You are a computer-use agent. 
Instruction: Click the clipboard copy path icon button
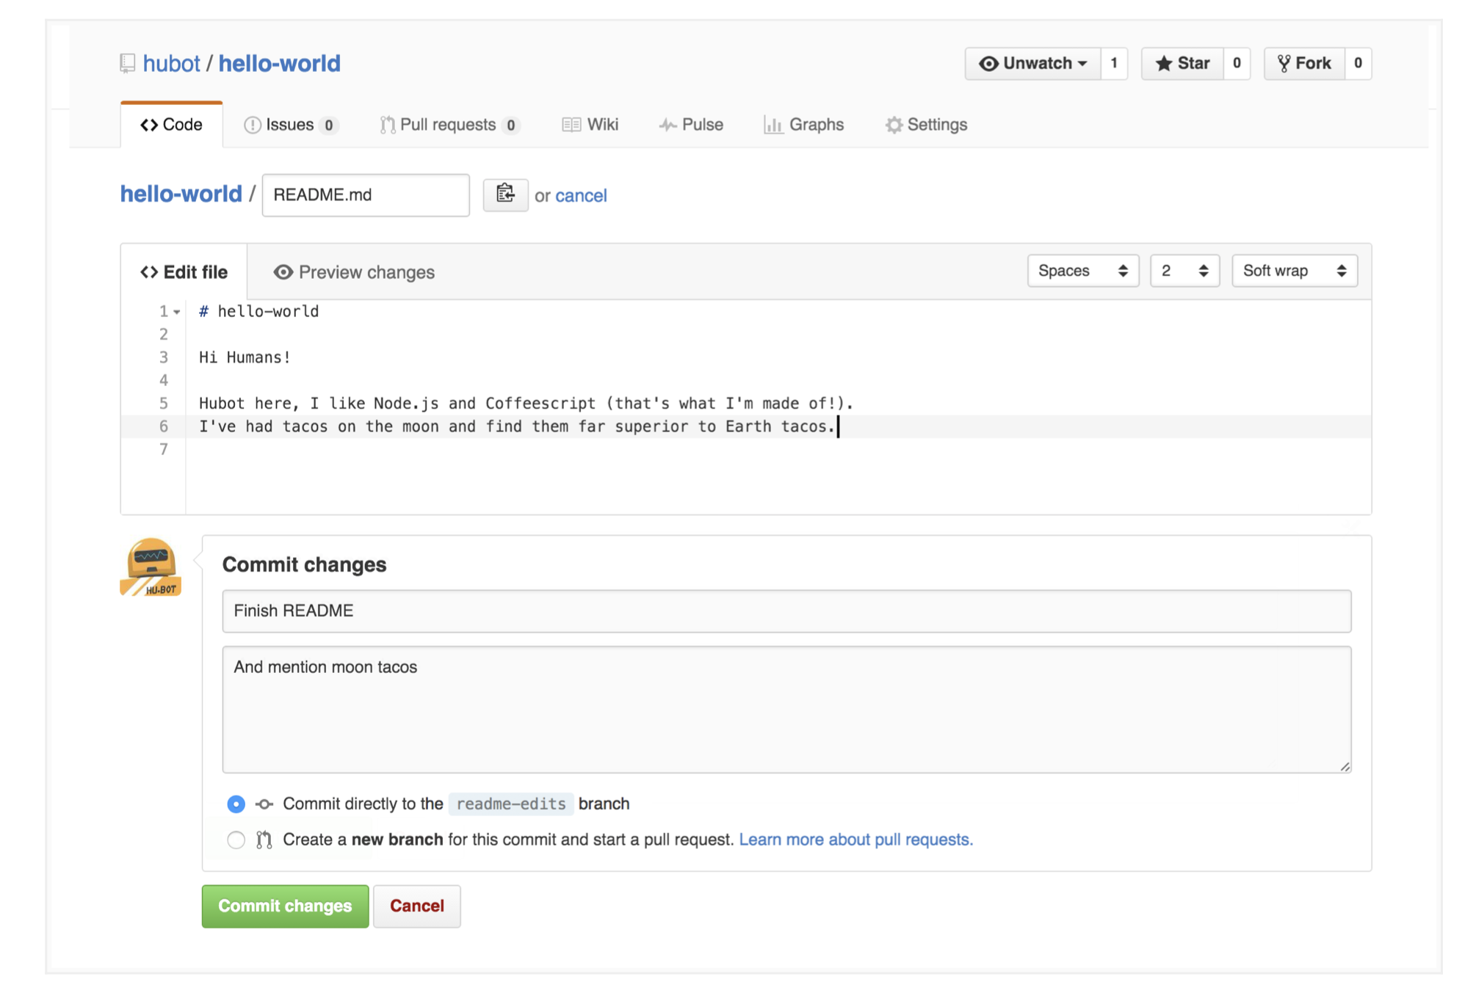[505, 194]
